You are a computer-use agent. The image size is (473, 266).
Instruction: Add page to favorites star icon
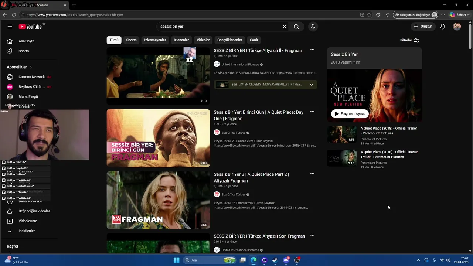pyautogui.click(x=369, y=15)
